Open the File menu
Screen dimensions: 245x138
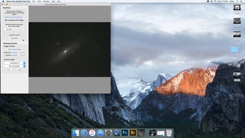(x=34, y=1)
